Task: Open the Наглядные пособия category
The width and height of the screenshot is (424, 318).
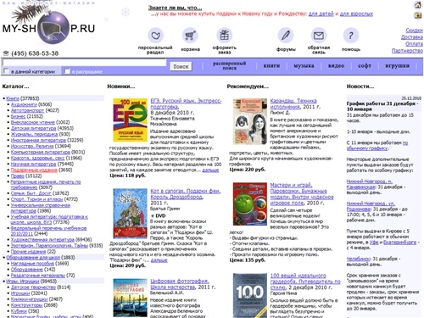Action: click(32, 264)
